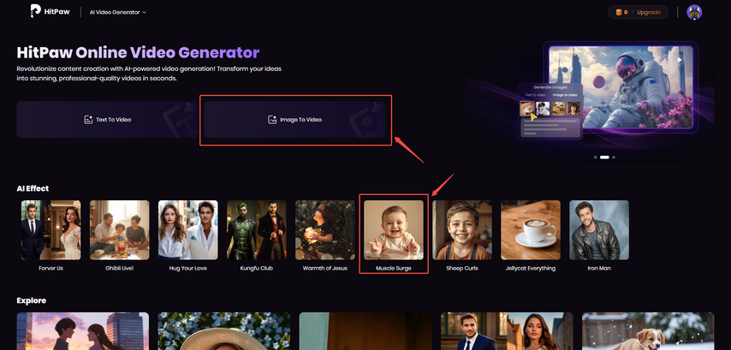Viewport: 731px width, 350px height.
Task: Click the Kungfu Club label
Action: 257,269
